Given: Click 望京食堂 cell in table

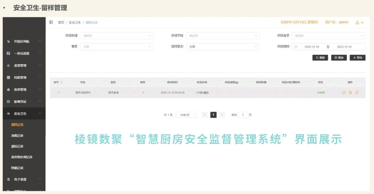Looking at the screenshot, I should click(x=113, y=92).
